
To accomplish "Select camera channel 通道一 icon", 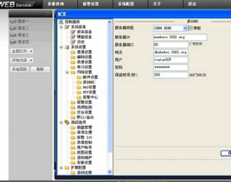I will point(13,21).
